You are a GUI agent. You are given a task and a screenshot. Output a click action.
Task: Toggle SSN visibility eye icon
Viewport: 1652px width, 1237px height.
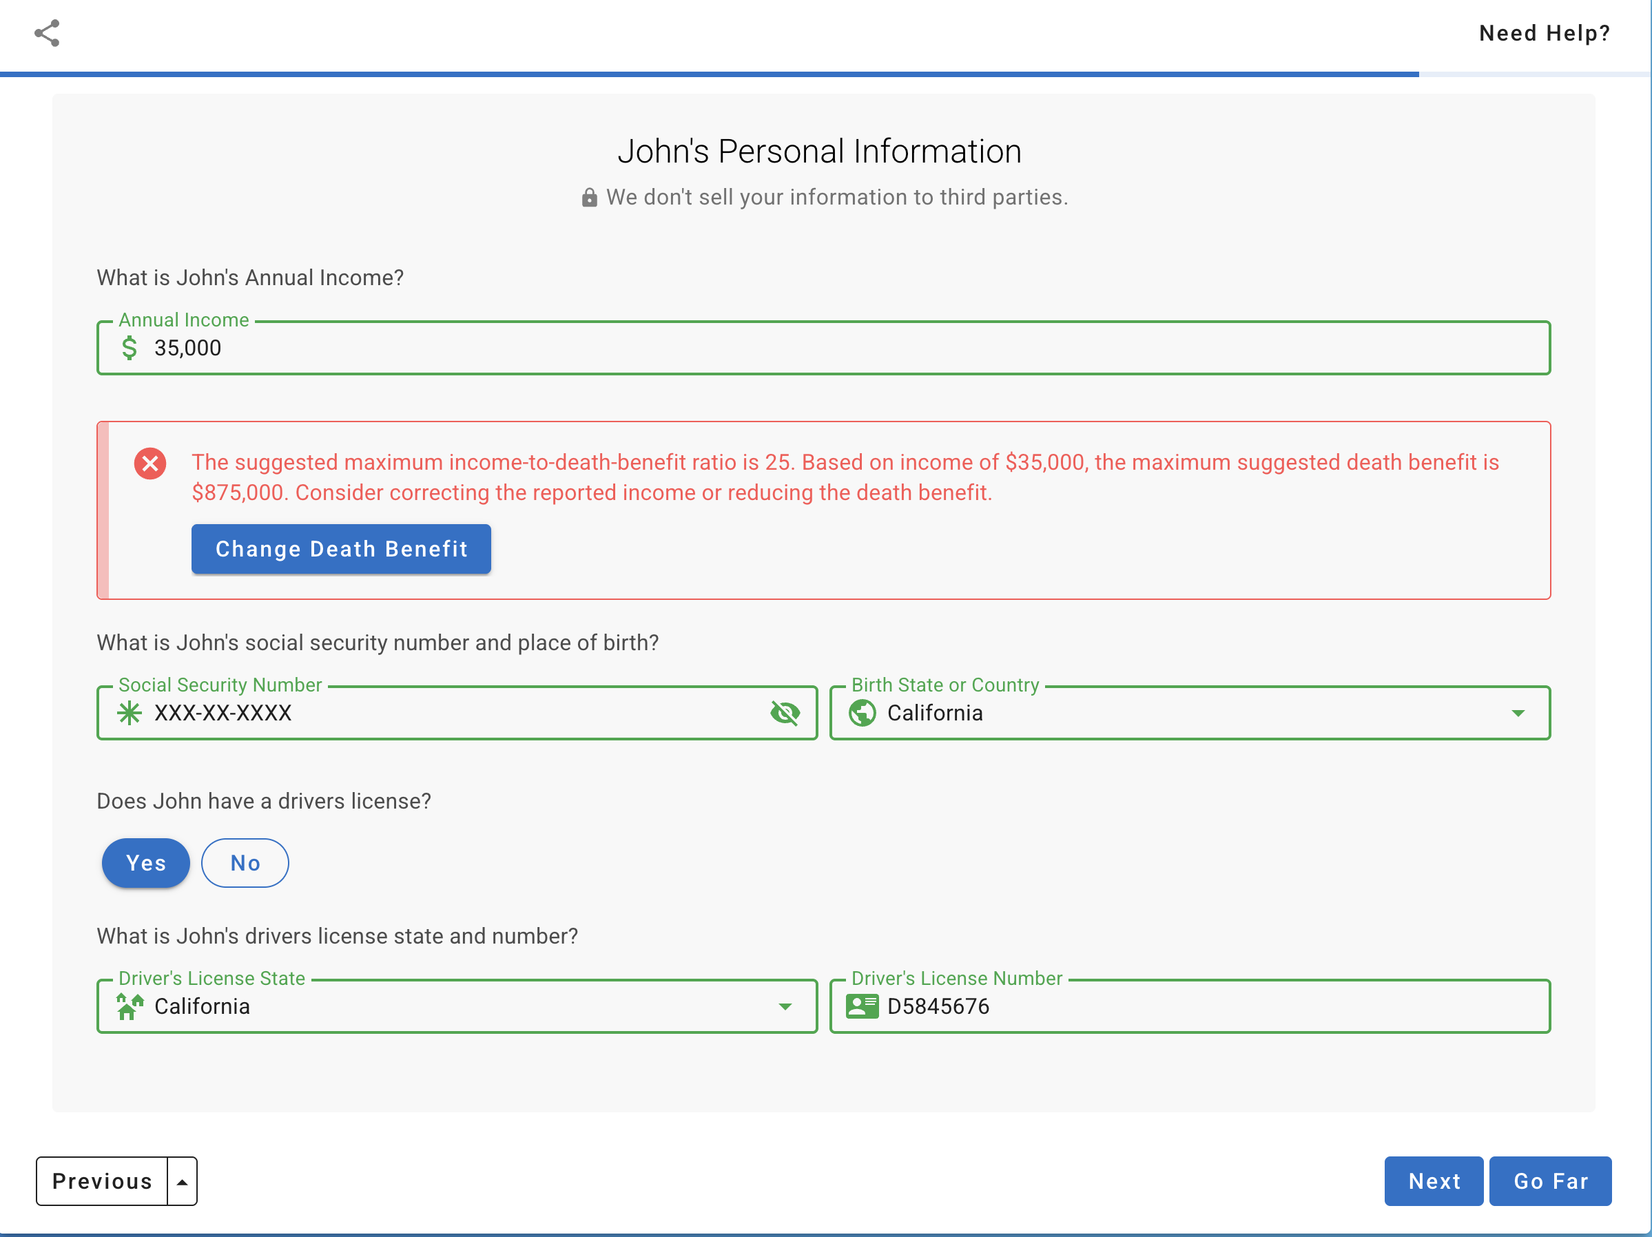[785, 713]
